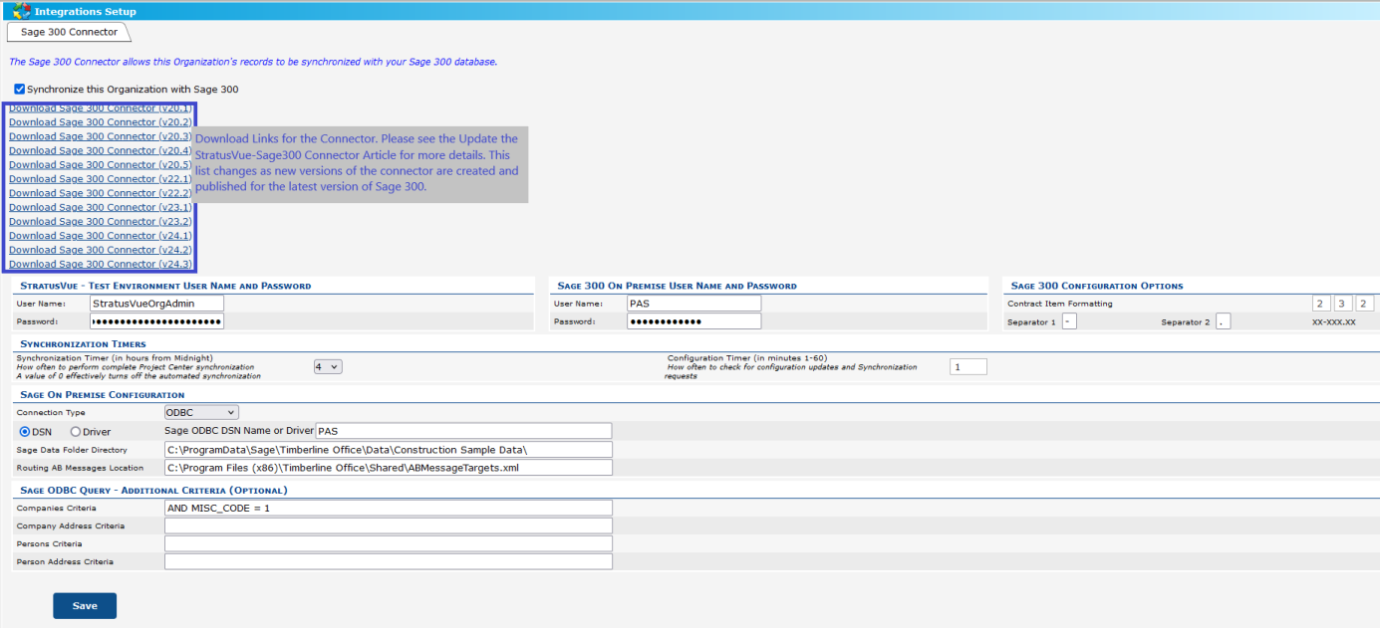Click the Save button
The height and width of the screenshot is (628, 1380).
(85, 606)
